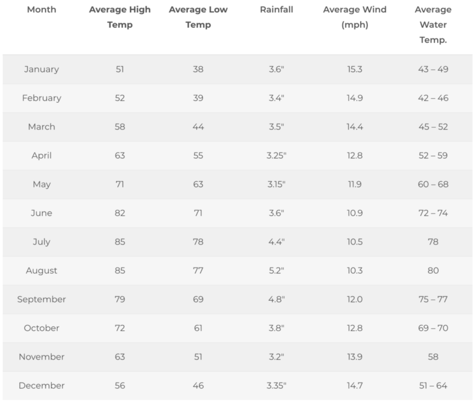
Task: Click the Average High Temp header
Action: 120,17
